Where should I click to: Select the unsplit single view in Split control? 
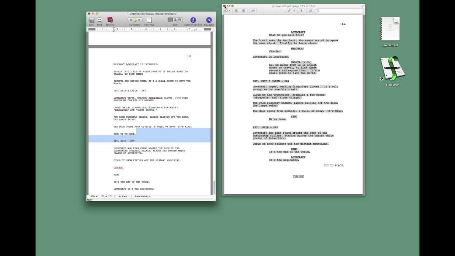click(171, 20)
